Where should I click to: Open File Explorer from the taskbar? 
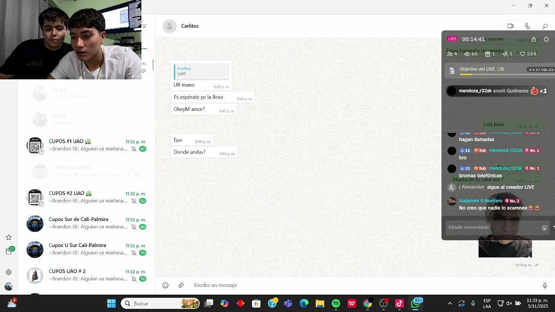[x=320, y=303]
